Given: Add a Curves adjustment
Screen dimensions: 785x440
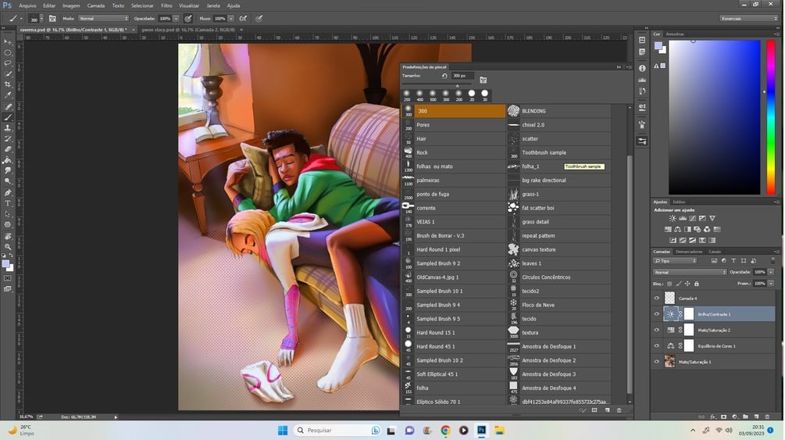Looking at the screenshot, I should point(692,219).
